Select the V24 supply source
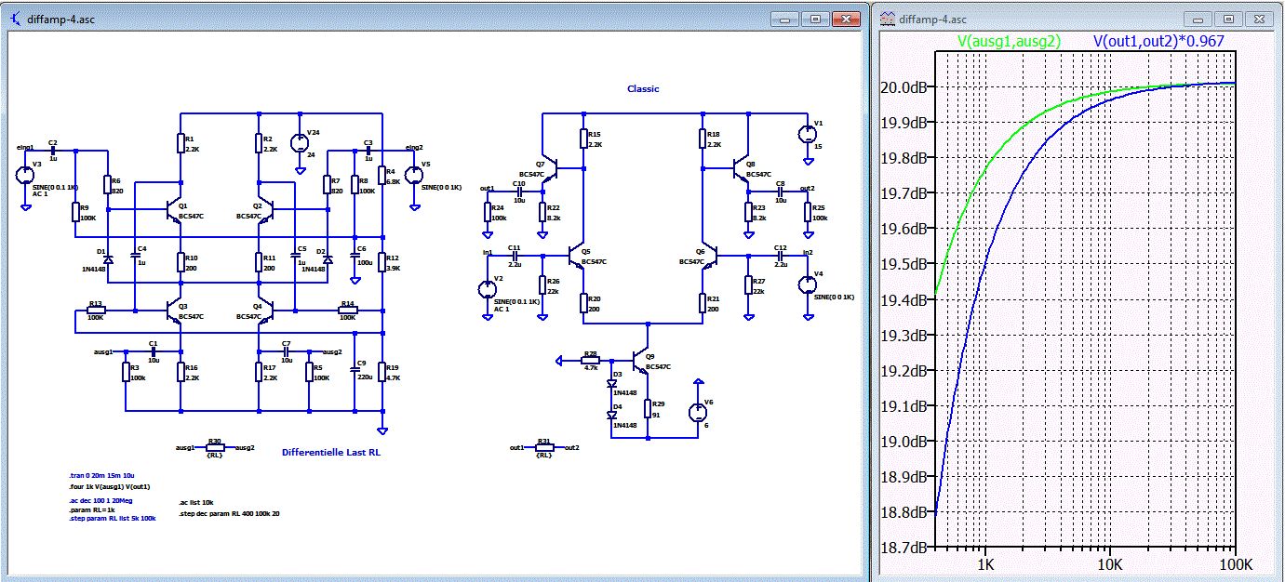 (300, 142)
